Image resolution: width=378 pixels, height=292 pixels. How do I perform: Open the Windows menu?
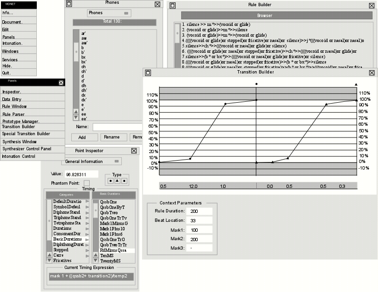click(x=19, y=50)
